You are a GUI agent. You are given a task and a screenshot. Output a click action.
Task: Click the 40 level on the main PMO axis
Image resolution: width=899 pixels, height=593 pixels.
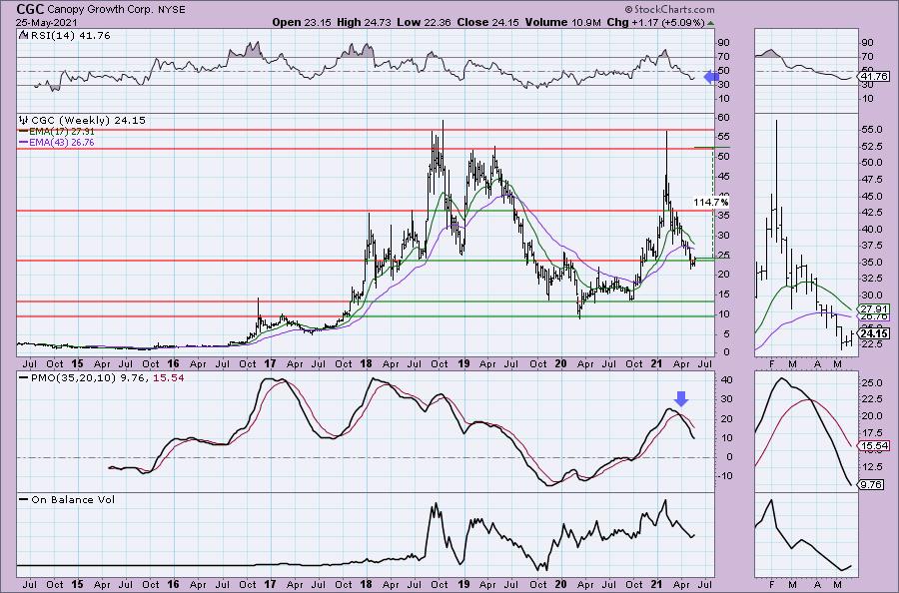(x=727, y=380)
